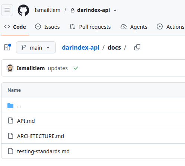Switch to the Code tab

coord(15,27)
